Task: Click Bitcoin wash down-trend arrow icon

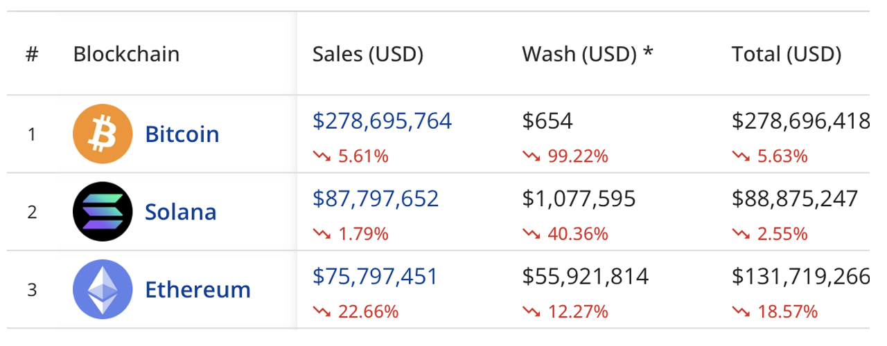Action: (531, 156)
